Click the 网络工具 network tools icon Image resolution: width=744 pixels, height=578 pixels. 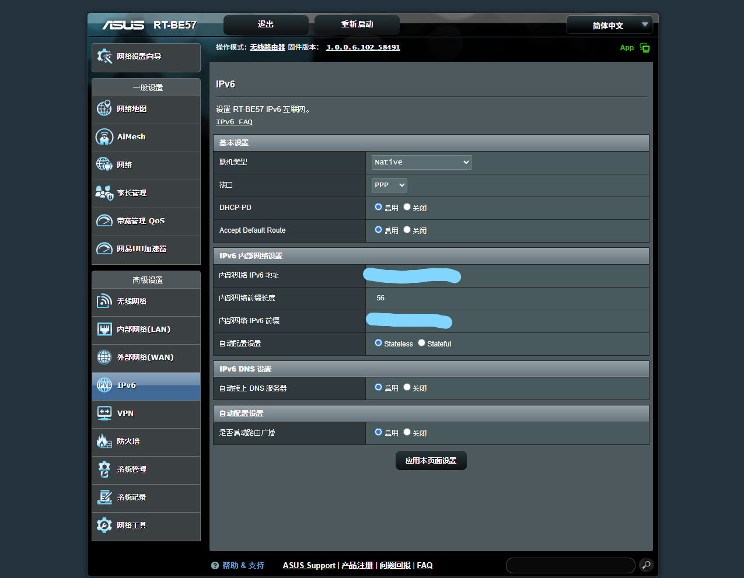tap(104, 526)
